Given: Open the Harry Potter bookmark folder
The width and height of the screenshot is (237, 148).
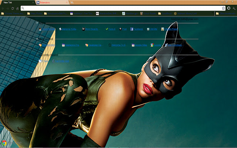Looking at the screenshot, I should pos(35,13).
